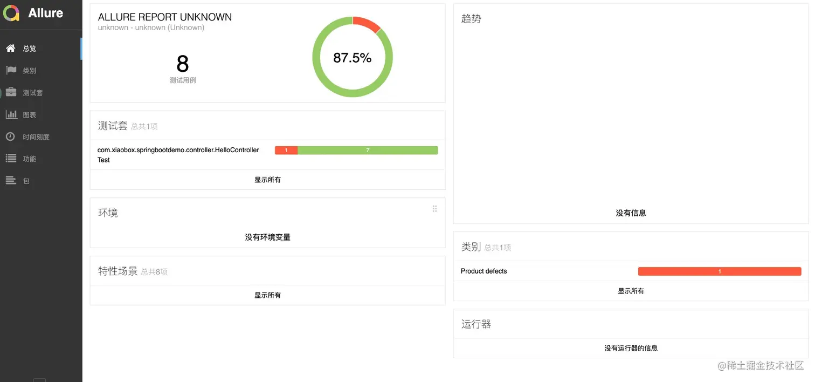Click the 没有运行器的信息 message
This screenshot has width=815, height=382.
pos(631,349)
